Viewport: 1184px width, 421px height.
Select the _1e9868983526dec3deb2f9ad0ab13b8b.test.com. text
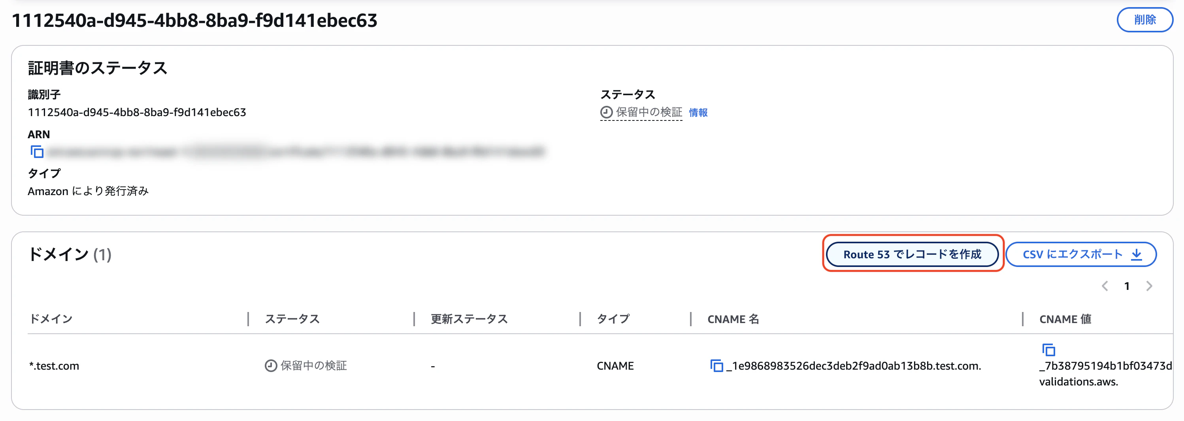(x=854, y=366)
